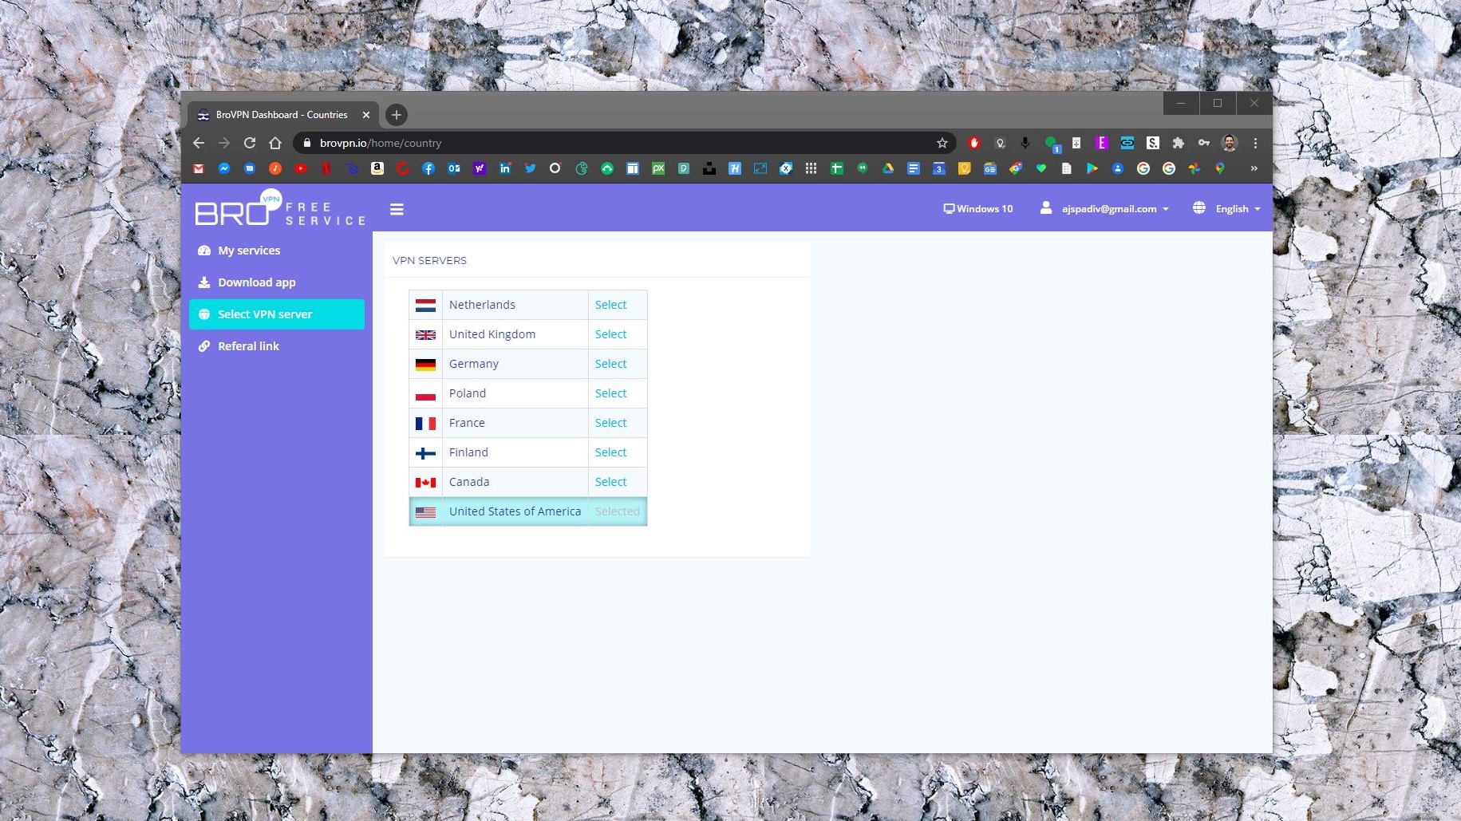Close the BroVPN Dashboard tab
The image size is (1461, 821).
[366, 115]
